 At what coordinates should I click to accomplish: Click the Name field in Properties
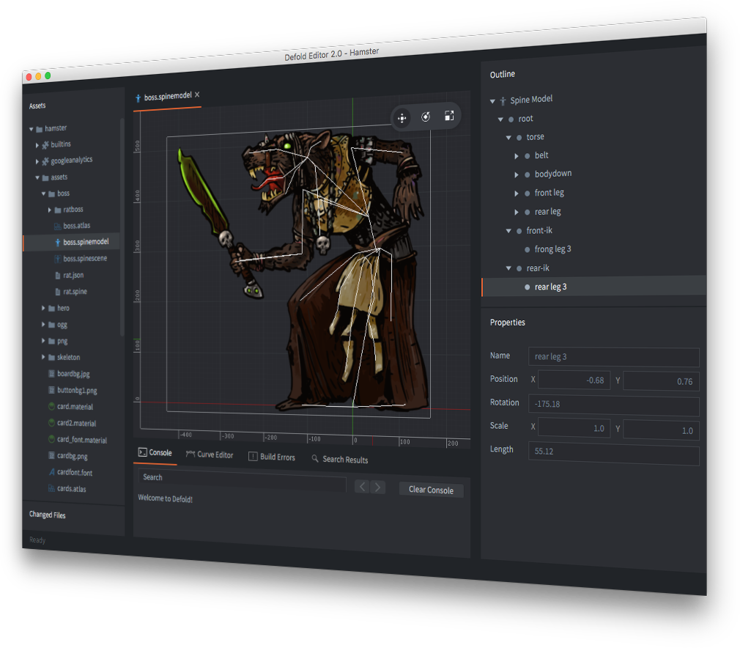(x=613, y=358)
